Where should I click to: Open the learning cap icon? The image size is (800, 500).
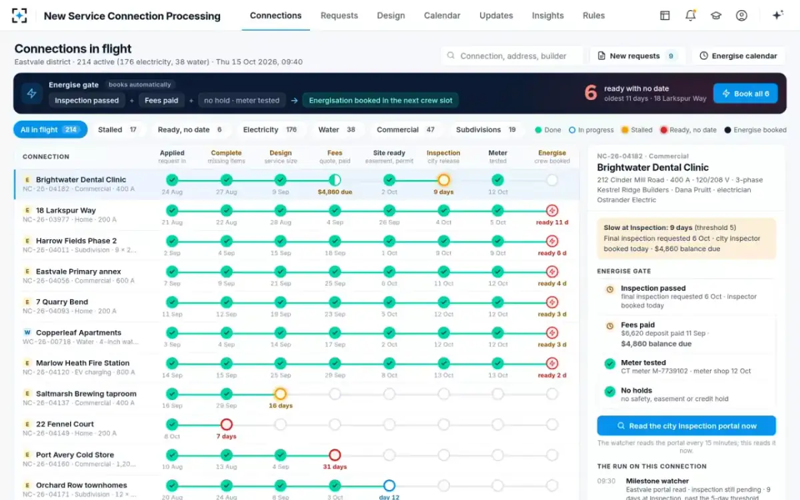pyautogui.click(x=716, y=15)
